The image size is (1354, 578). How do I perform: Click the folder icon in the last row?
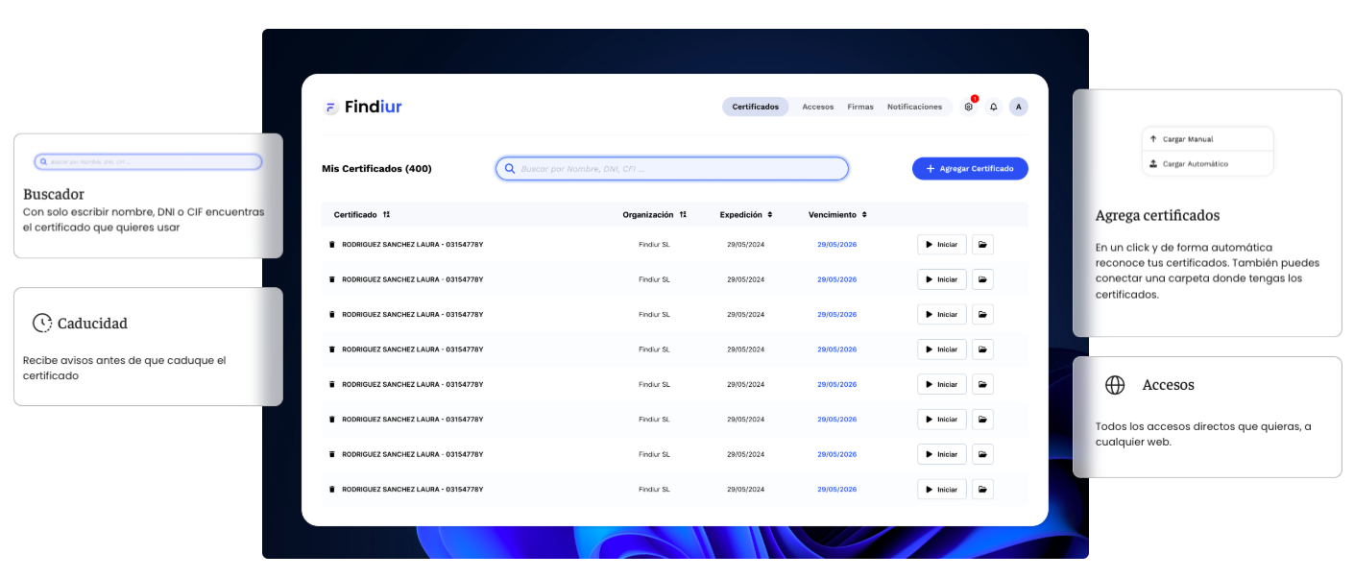[x=982, y=490]
